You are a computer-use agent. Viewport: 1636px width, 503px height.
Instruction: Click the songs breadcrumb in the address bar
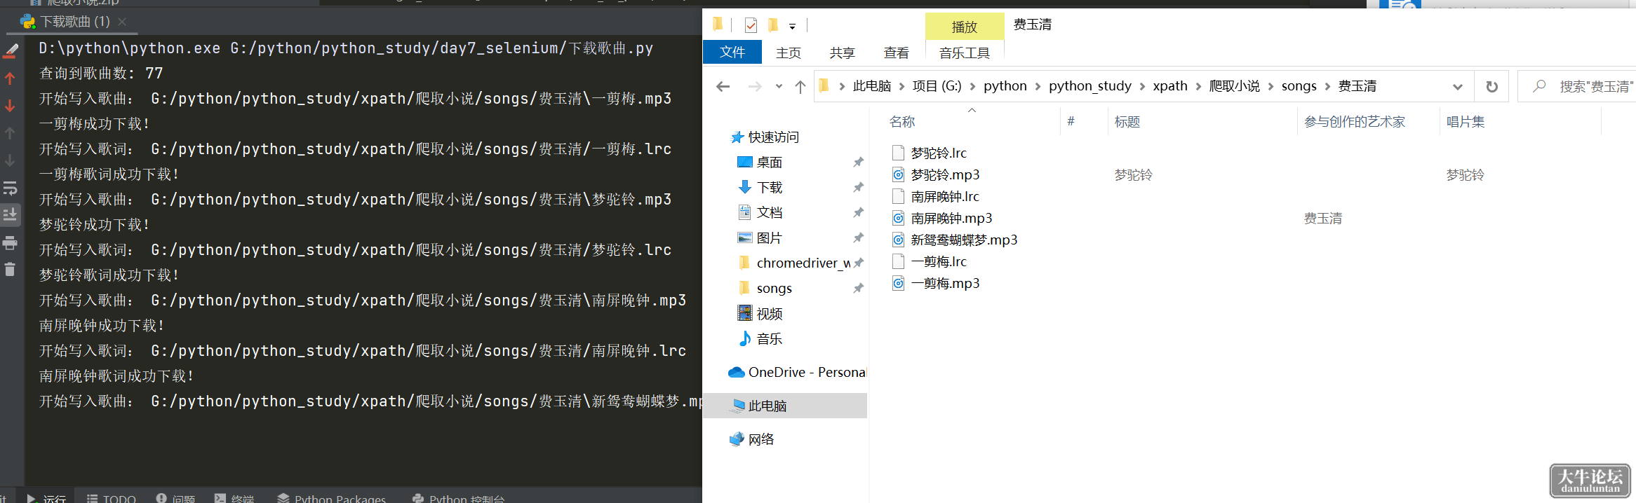1299,86
